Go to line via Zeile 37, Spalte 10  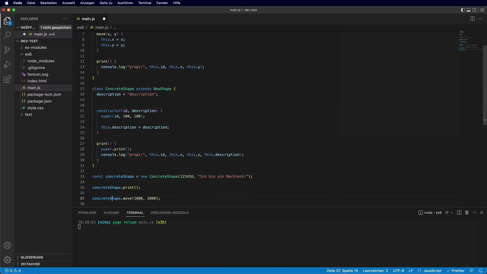[x=342, y=271]
